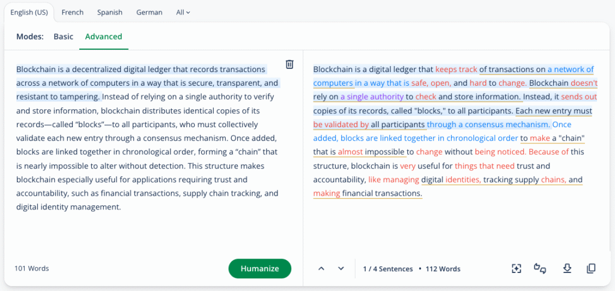Open the All languages dropdown
Screen dimensions: 615x291
183,12
